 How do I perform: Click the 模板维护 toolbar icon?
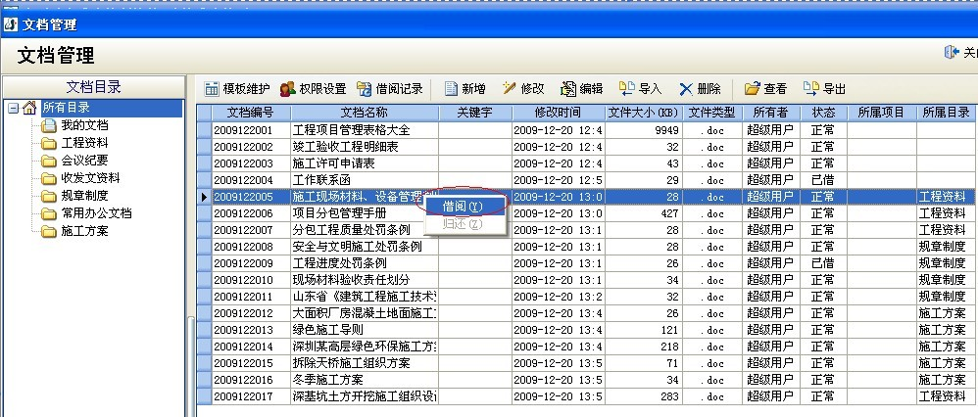[212, 89]
